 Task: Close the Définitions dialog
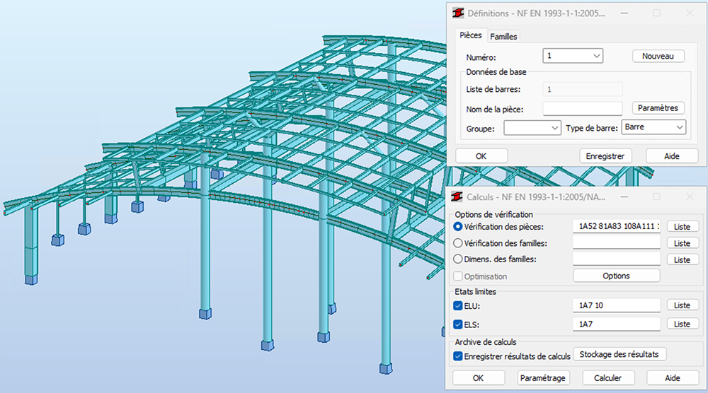[690, 13]
